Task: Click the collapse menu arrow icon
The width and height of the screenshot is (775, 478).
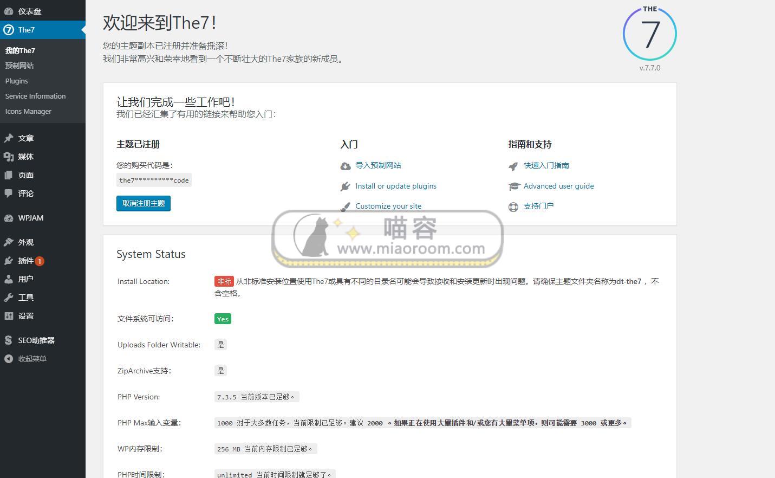Action: (9, 359)
